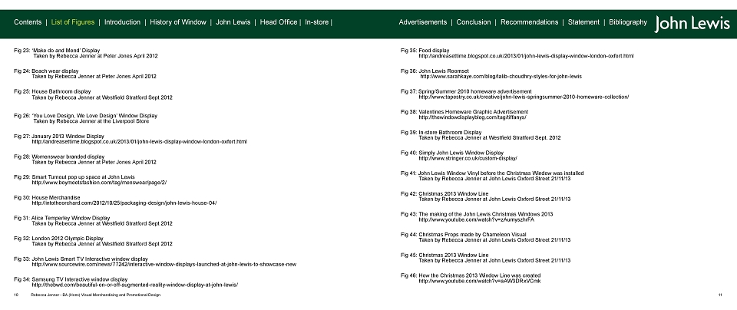Click 'Fig 42: Christmas 2013 Window Line' title
The image size is (737, 310).
pyautogui.click(x=445, y=194)
